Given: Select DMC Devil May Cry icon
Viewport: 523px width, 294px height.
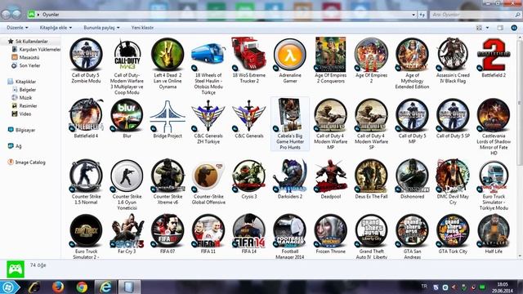Looking at the screenshot, I should tap(453, 176).
